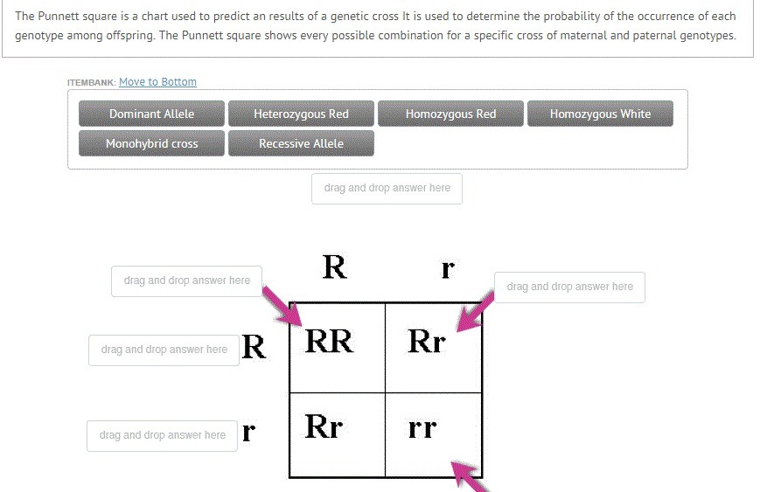The width and height of the screenshot is (760, 492).
Task: Choose the Homozygous White tile
Action: [x=600, y=114]
